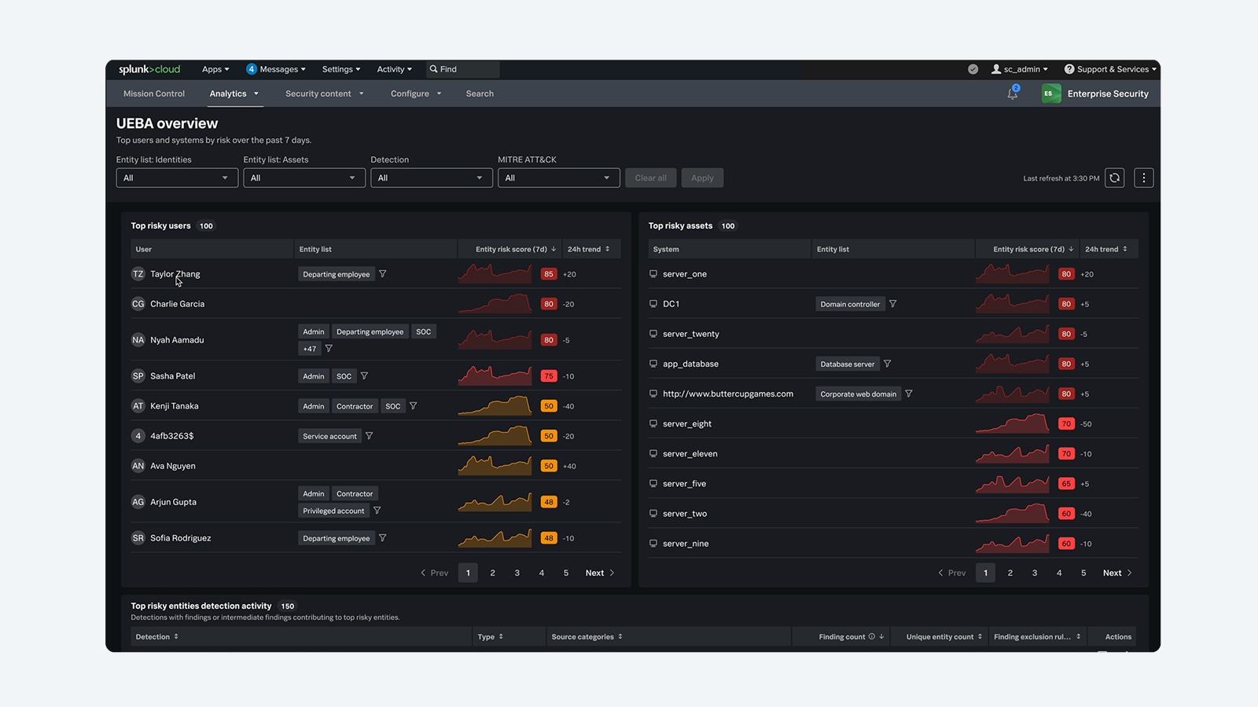Click filter icon beside Domain controller tag
The image size is (1258, 707).
(x=892, y=304)
